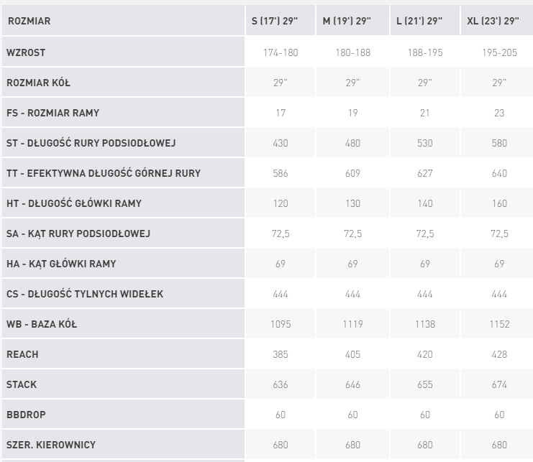This screenshot has width=533, height=462.
Task: Select the WB - BAZA KÓŁ row label
Action: [41, 324]
